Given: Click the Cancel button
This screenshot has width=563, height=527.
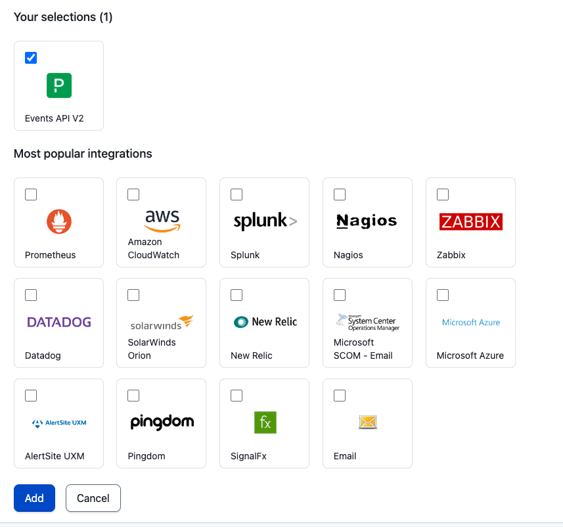Looking at the screenshot, I should coord(93,498).
